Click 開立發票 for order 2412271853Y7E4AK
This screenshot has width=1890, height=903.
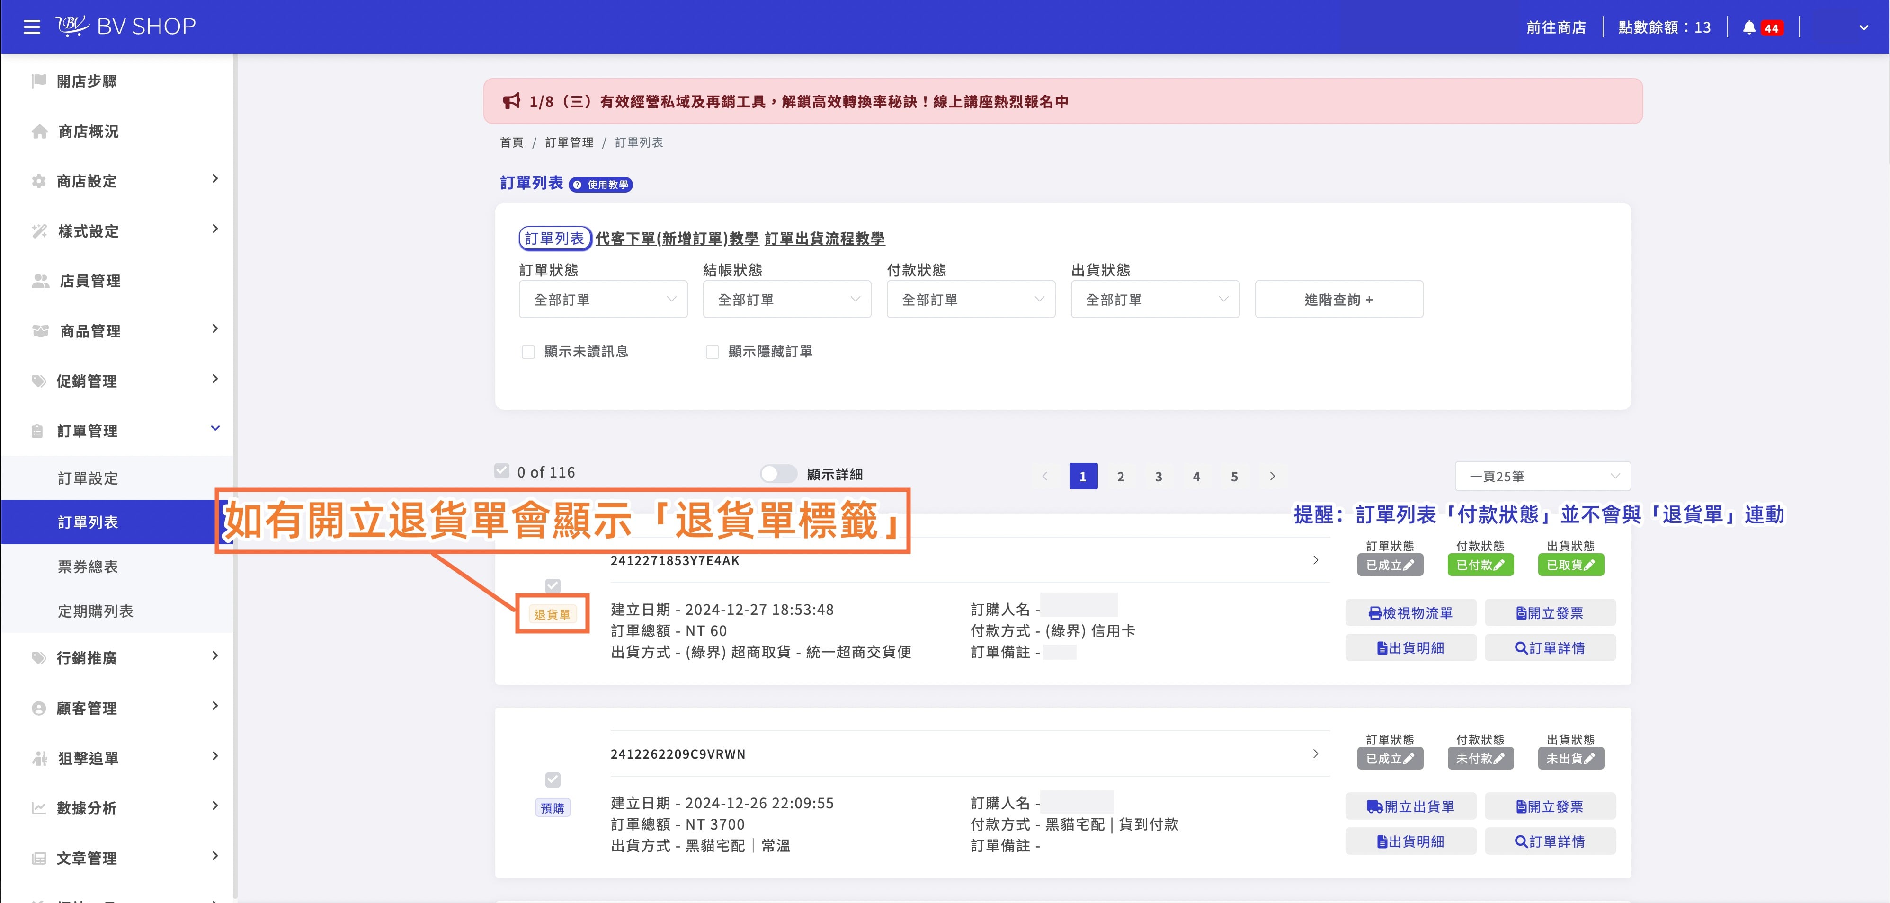1550,612
